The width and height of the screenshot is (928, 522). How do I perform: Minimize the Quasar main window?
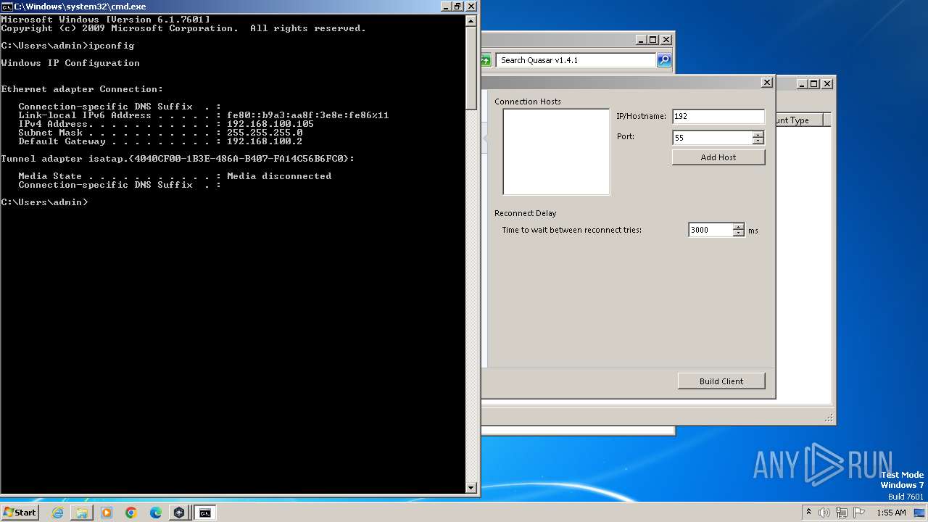(803, 84)
